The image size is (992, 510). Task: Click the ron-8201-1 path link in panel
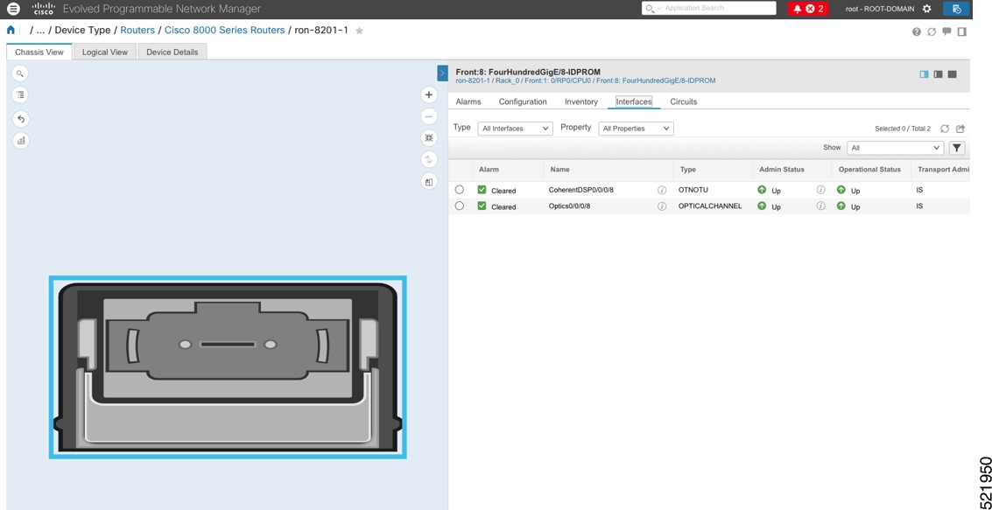473,80
